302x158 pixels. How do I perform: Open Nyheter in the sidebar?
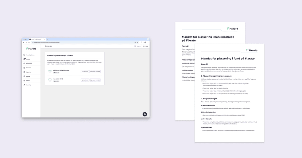(x=28, y=81)
